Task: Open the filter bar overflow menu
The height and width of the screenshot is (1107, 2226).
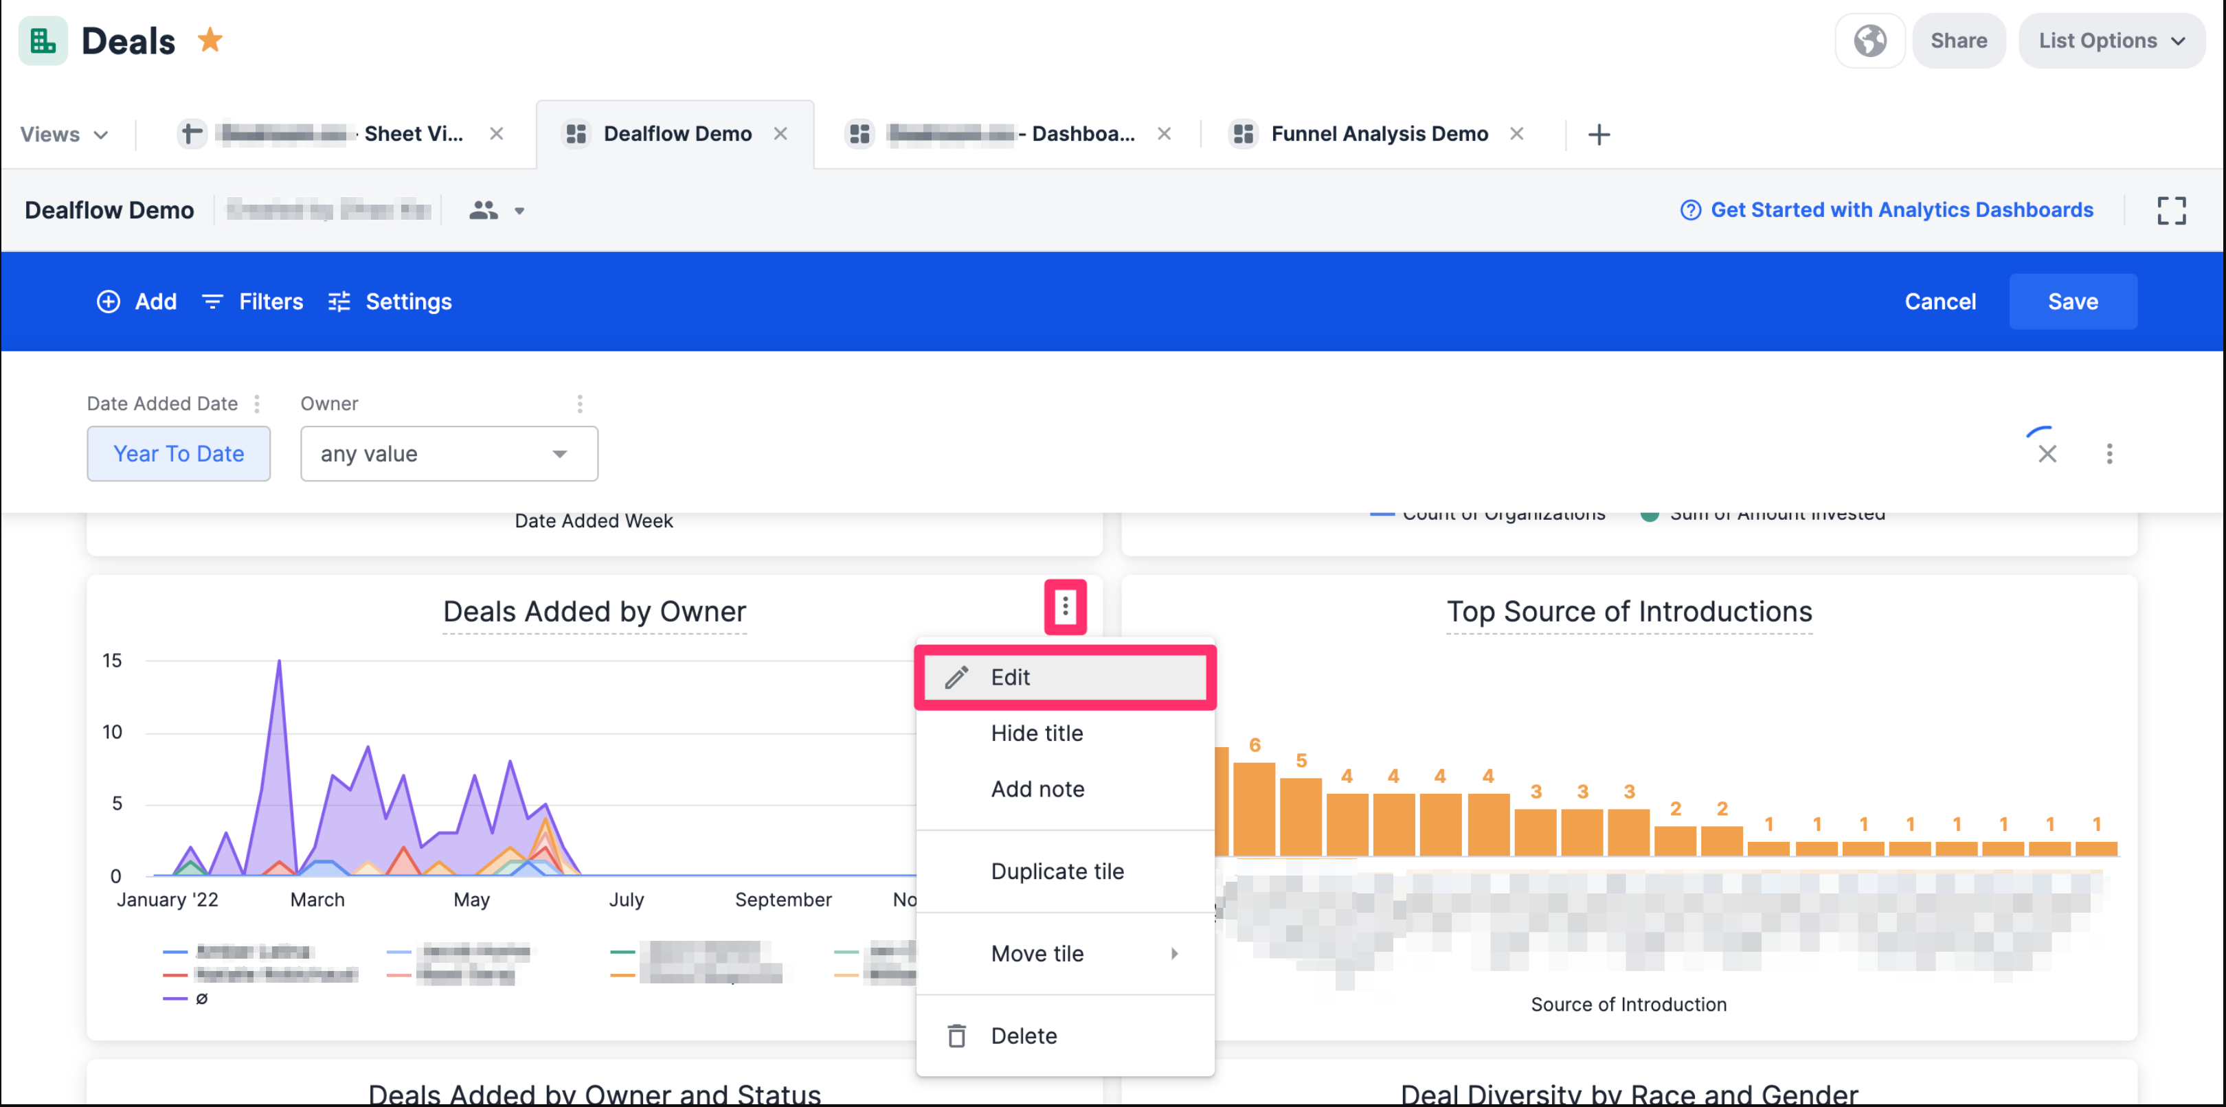Action: pyautogui.click(x=2109, y=453)
